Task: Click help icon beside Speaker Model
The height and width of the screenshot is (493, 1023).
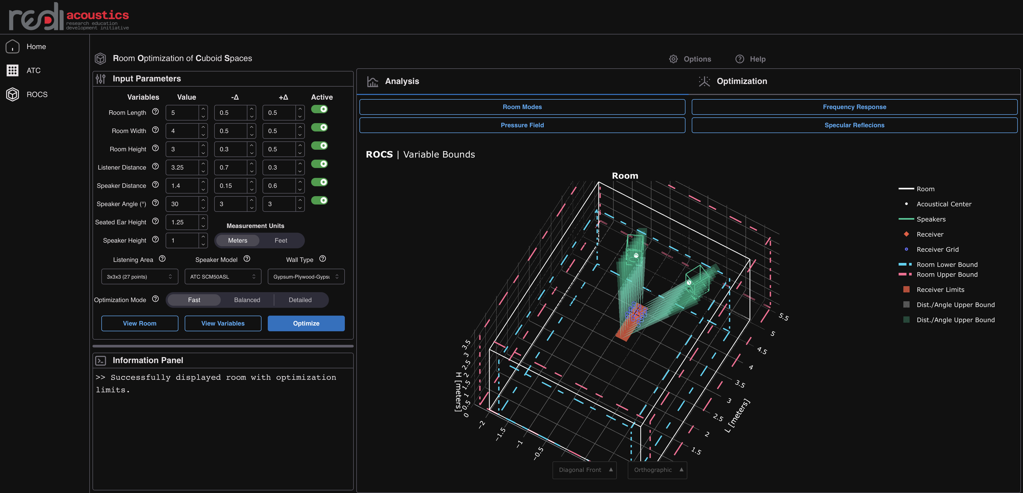Action: [247, 259]
